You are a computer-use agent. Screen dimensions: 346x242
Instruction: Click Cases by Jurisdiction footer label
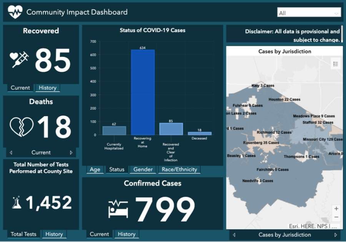[284, 235]
